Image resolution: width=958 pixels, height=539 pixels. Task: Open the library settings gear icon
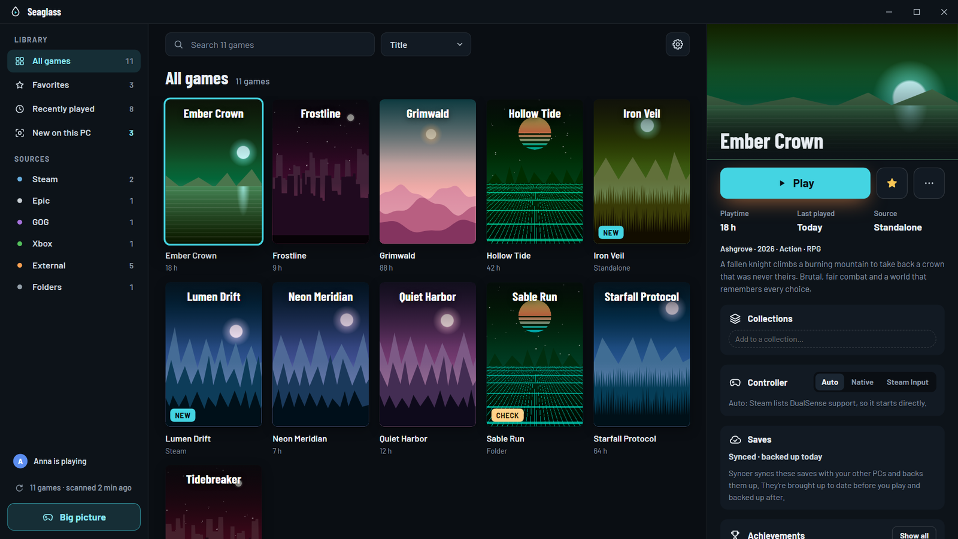point(677,44)
